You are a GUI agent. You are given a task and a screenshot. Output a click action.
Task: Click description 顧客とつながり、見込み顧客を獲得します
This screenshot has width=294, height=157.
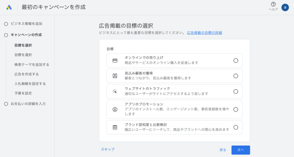158,78
